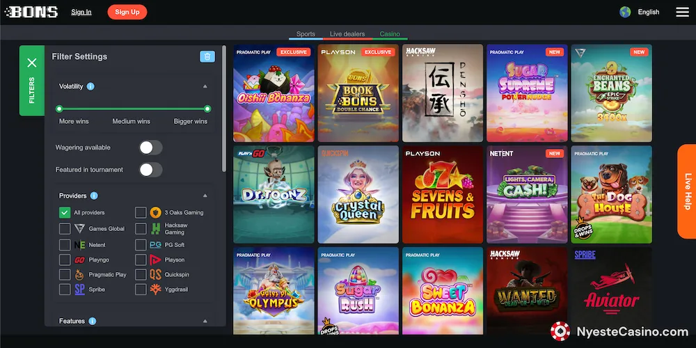Click the Sign Up button
Viewport: 696px width, 348px height.
tap(127, 12)
